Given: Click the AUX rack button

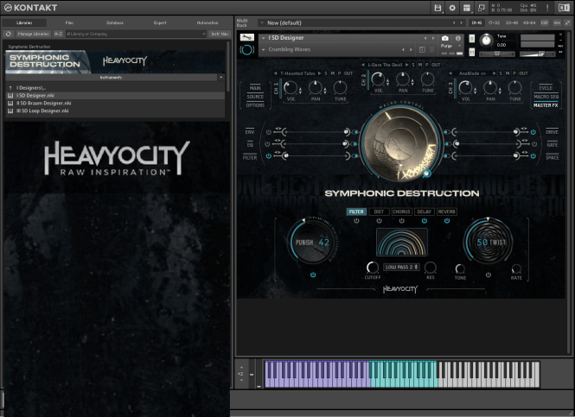Looking at the screenshot, I should 557,22.
